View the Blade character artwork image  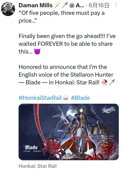point(69,132)
